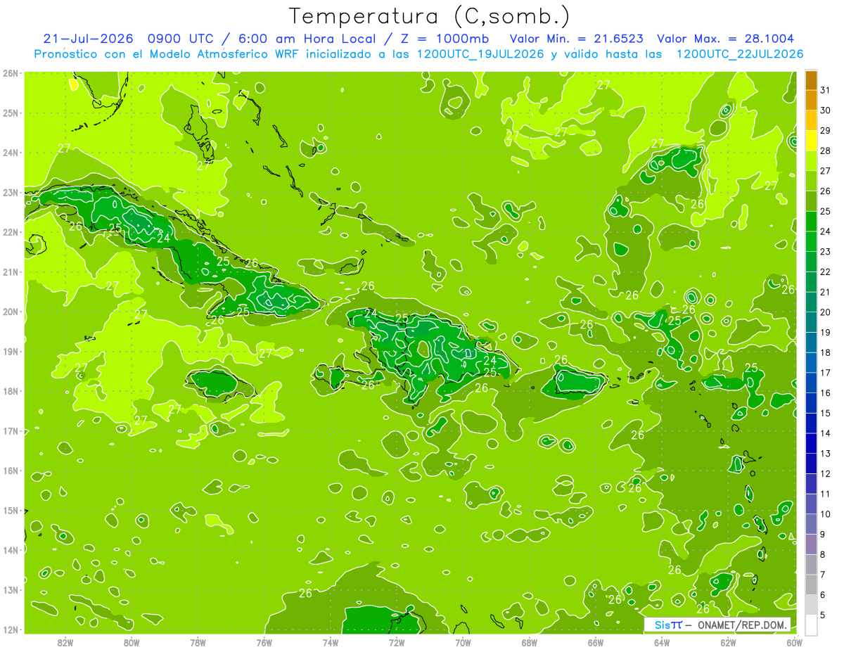
Task: Click the "18N" latitude axis label
Action: click(11, 391)
